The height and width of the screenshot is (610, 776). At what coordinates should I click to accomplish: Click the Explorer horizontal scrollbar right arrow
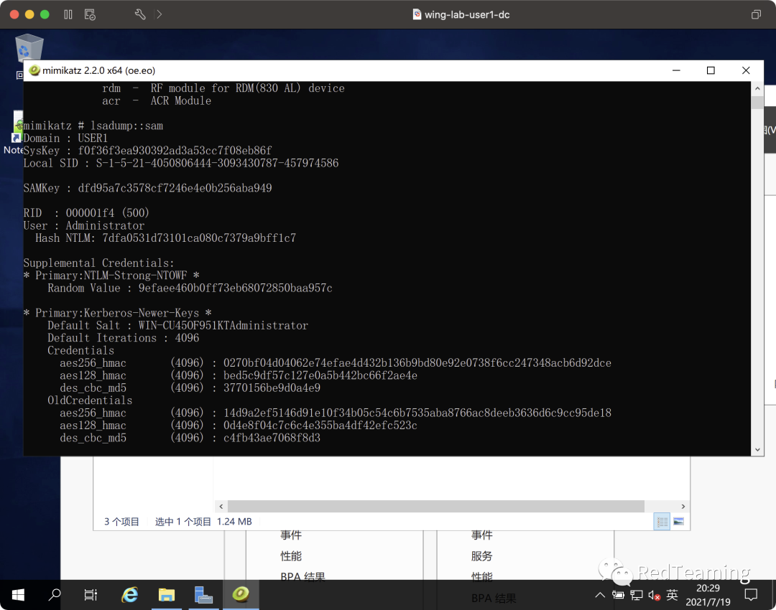point(683,506)
